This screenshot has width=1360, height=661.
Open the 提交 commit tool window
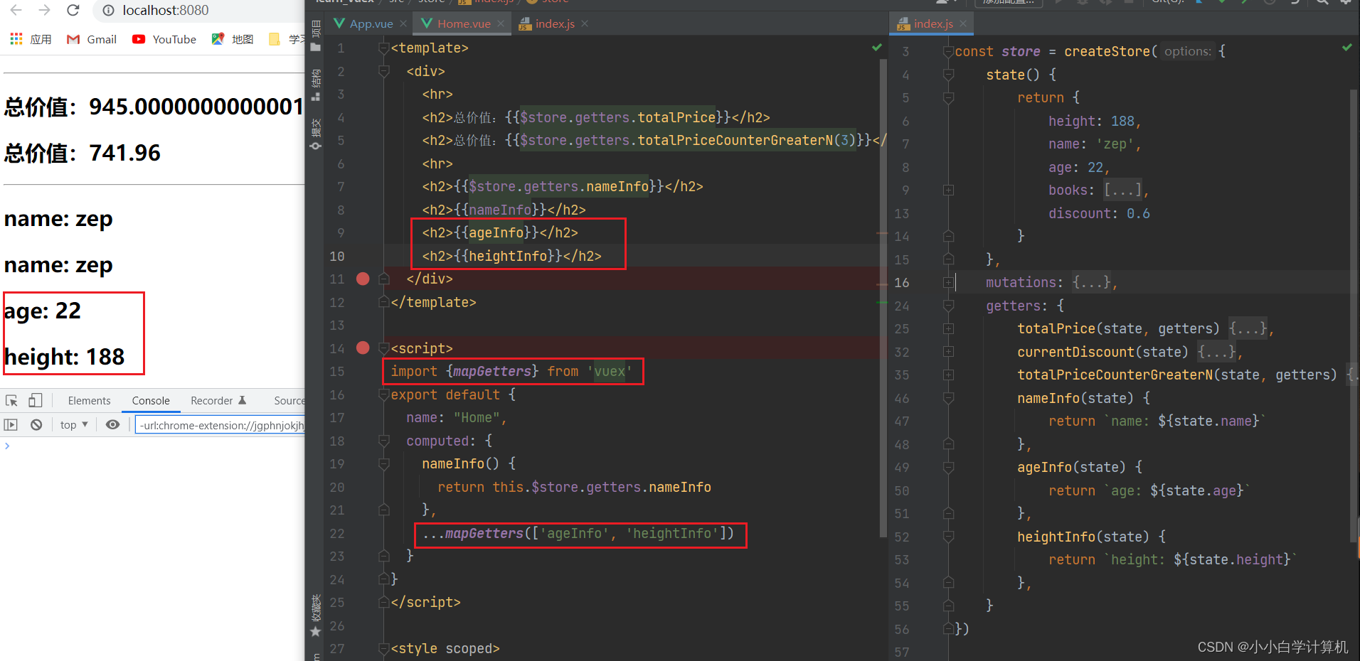(x=316, y=135)
